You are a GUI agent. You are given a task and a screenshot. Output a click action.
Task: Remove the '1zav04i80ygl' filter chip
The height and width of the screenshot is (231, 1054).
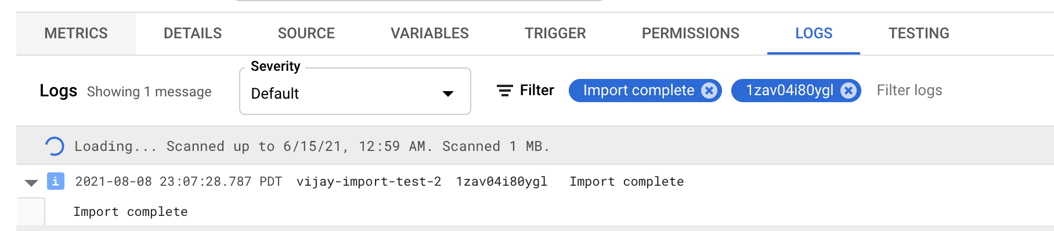[x=848, y=91]
